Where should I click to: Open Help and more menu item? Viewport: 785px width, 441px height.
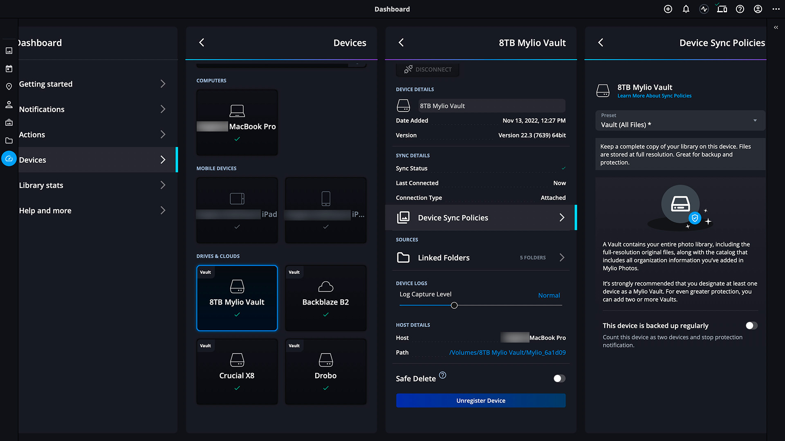tap(98, 210)
